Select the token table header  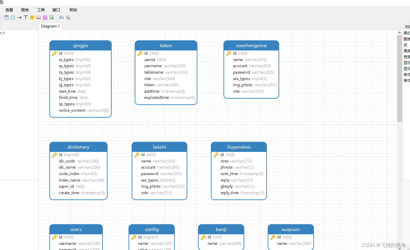click(166, 46)
